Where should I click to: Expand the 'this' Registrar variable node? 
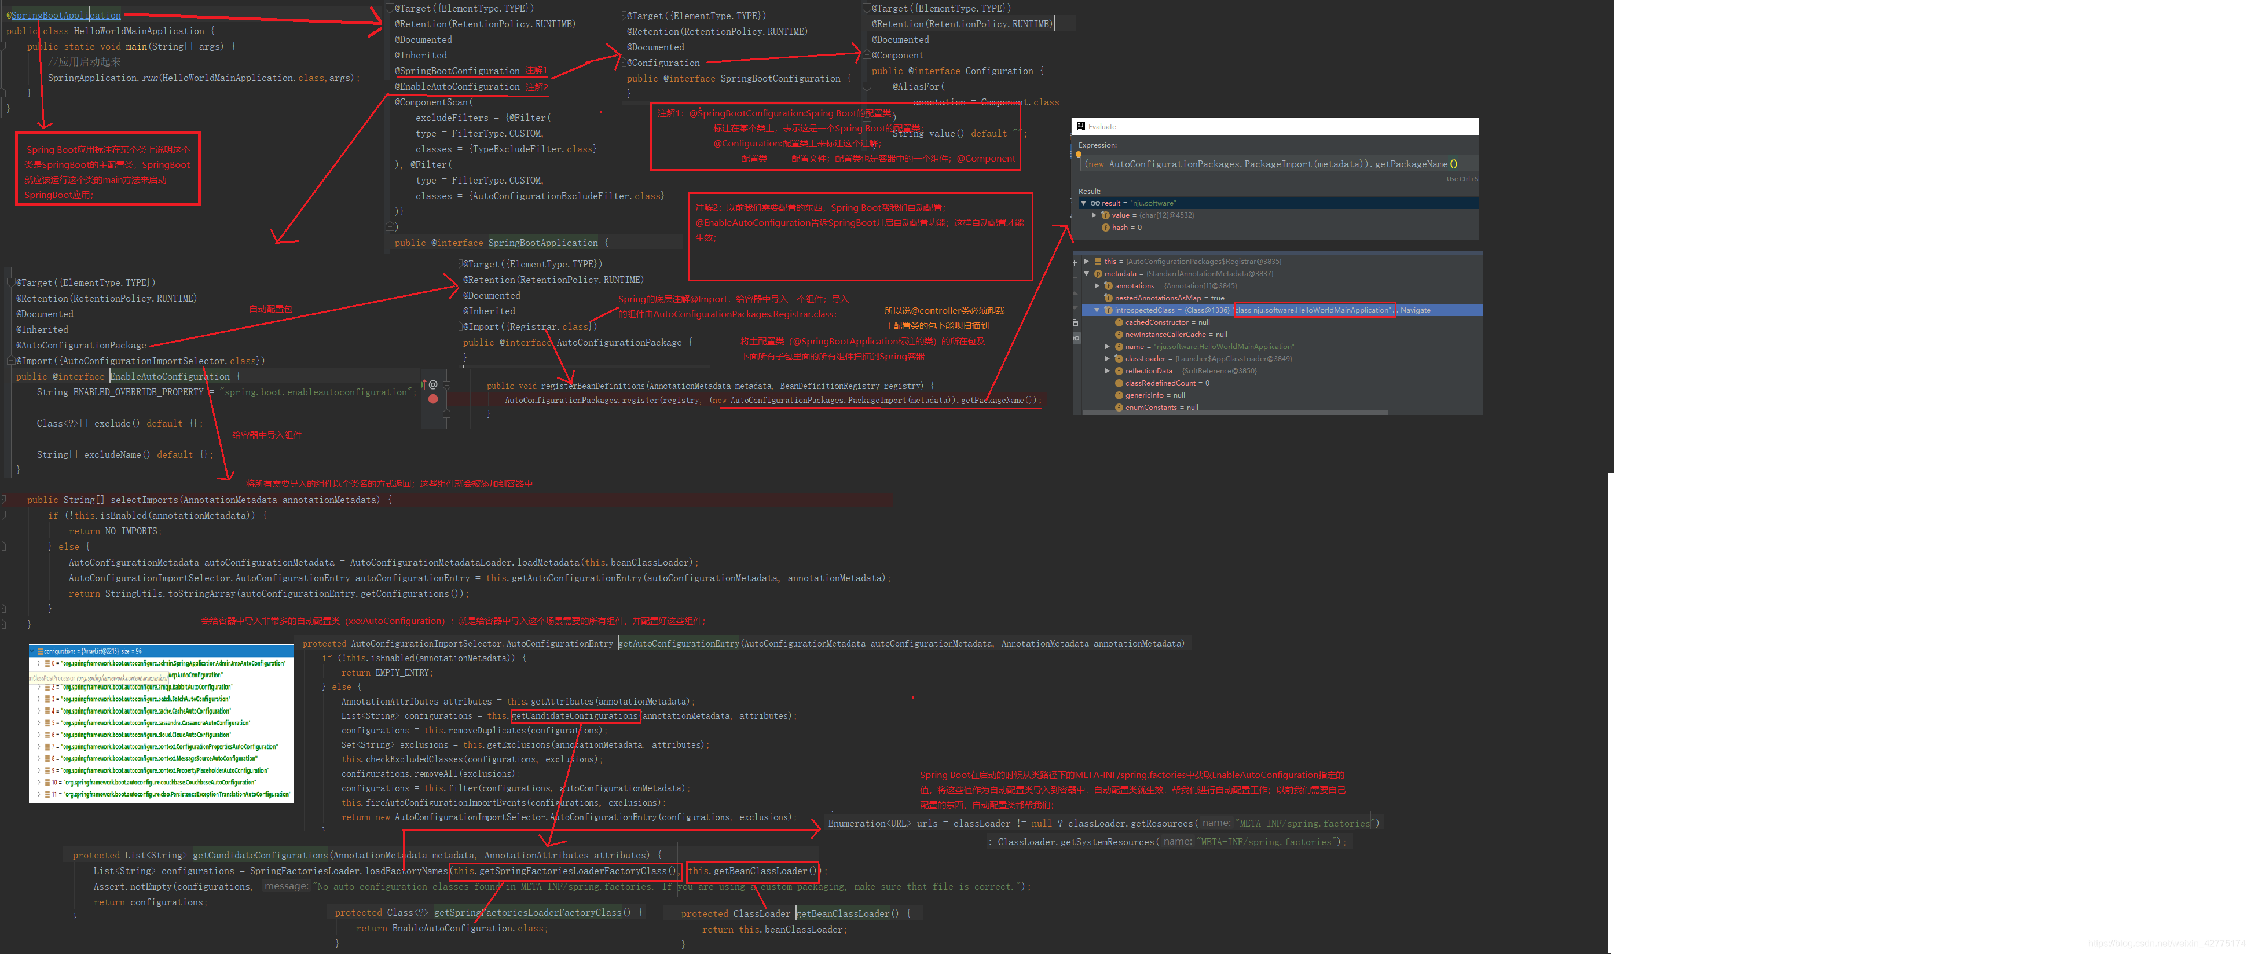[1086, 261]
